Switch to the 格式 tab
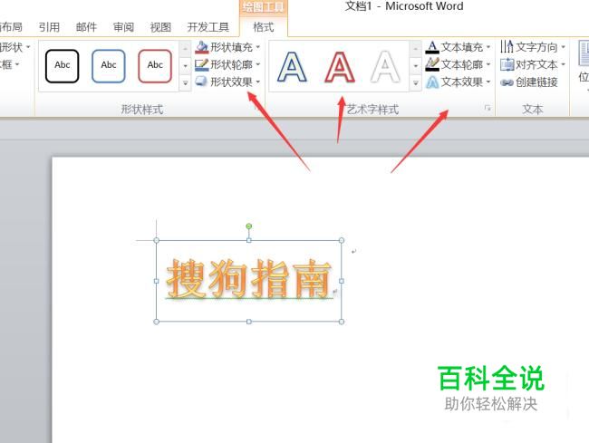The width and height of the screenshot is (589, 443). [x=264, y=27]
